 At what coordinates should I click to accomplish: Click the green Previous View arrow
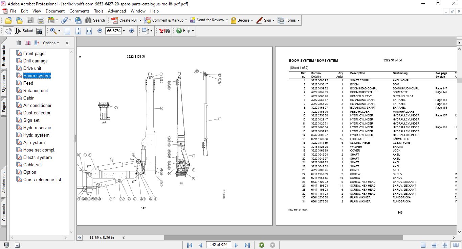point(262,245)
